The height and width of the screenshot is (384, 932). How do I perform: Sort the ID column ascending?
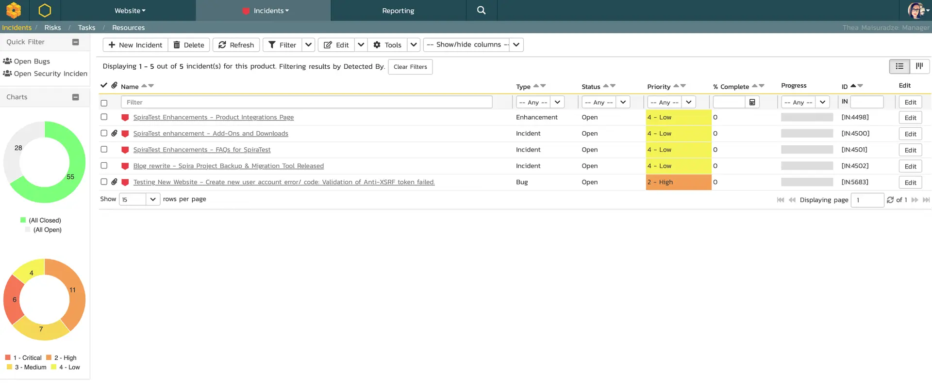[x=853, y=85]
